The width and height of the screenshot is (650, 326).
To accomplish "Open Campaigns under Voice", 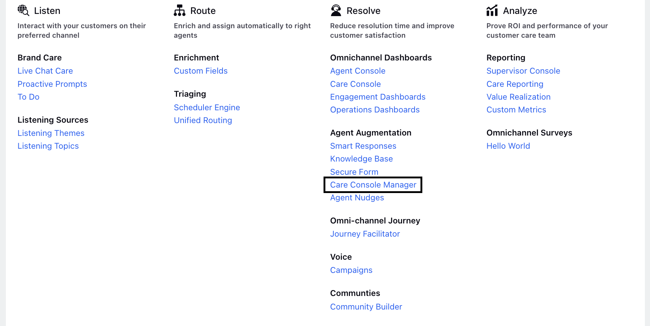I will [351, 270].
